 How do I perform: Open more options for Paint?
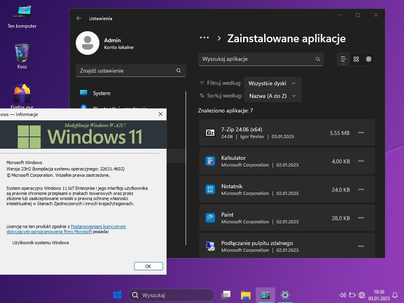[x=361, y=218]
